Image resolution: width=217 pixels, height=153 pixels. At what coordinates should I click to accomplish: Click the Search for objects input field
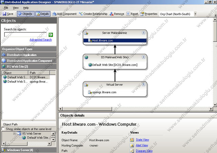(25, 35)
